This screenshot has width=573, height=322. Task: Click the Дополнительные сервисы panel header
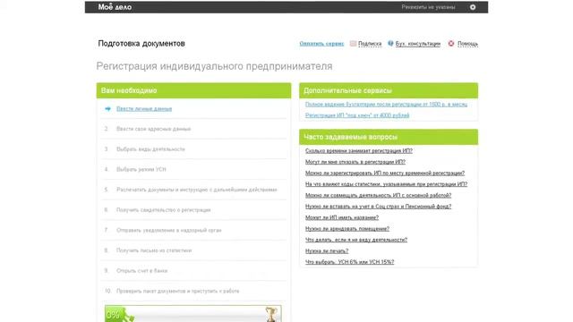(x=389, y=90)
